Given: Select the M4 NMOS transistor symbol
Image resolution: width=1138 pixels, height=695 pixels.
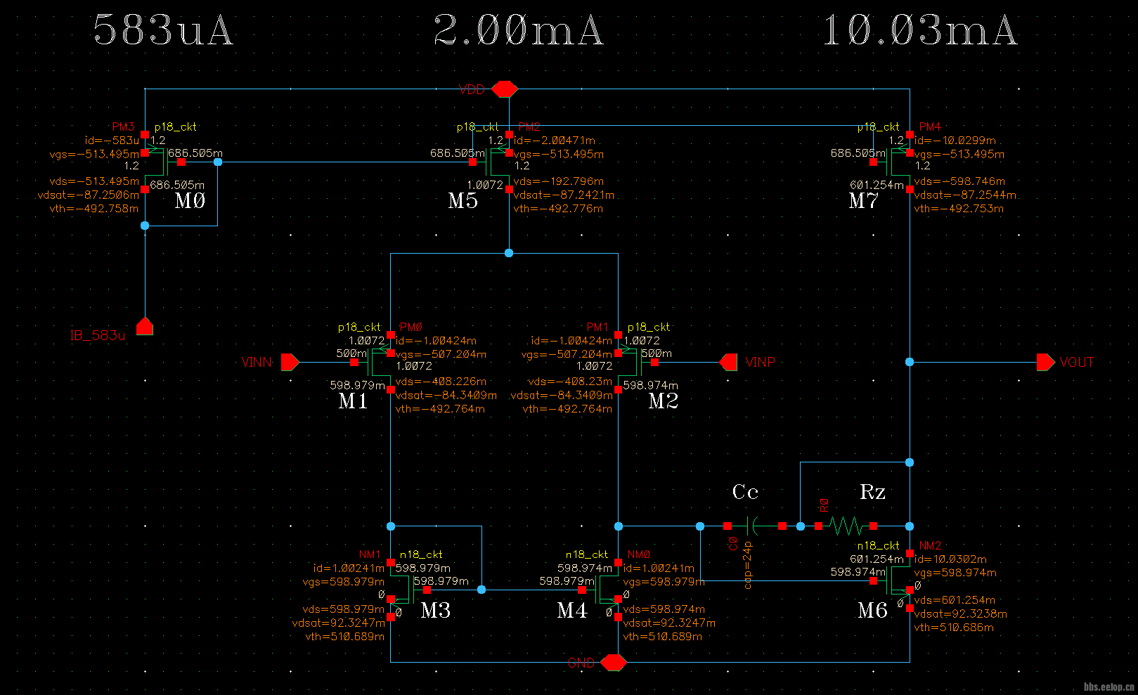Looking at the screenshot, I should (x=607, y=590).
